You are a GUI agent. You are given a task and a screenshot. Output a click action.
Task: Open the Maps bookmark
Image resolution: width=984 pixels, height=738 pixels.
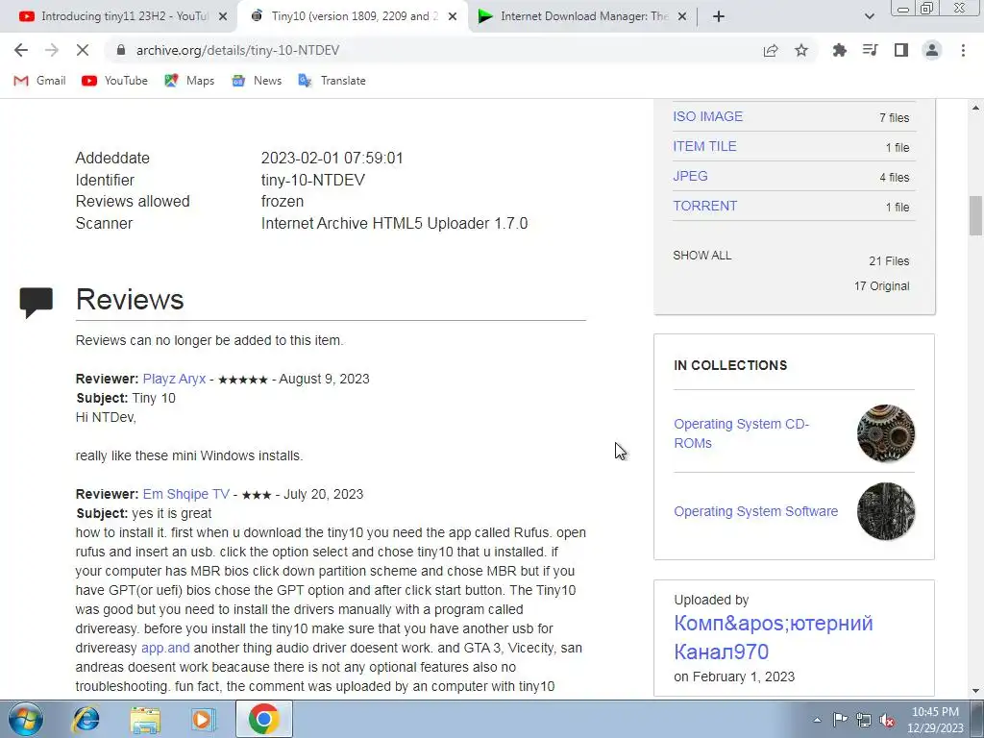(189, 81)
